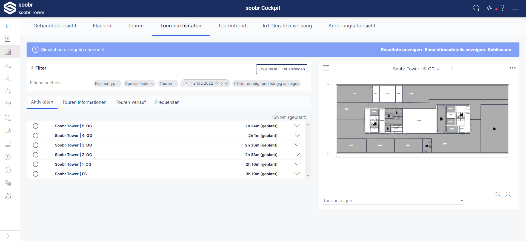
Task: Select radio for Soobr Tower 5. OG
Action: [36, 126]
